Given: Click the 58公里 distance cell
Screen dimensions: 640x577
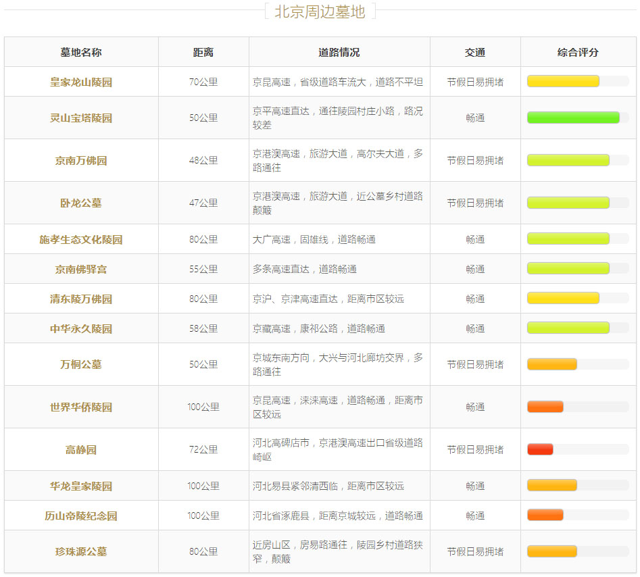Looking at the screenshot, I should pyautogui.click(x=203, y=329).
